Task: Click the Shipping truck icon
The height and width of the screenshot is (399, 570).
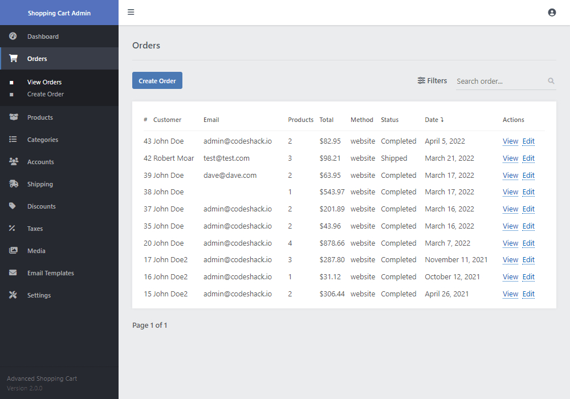Action: [14, 184]
